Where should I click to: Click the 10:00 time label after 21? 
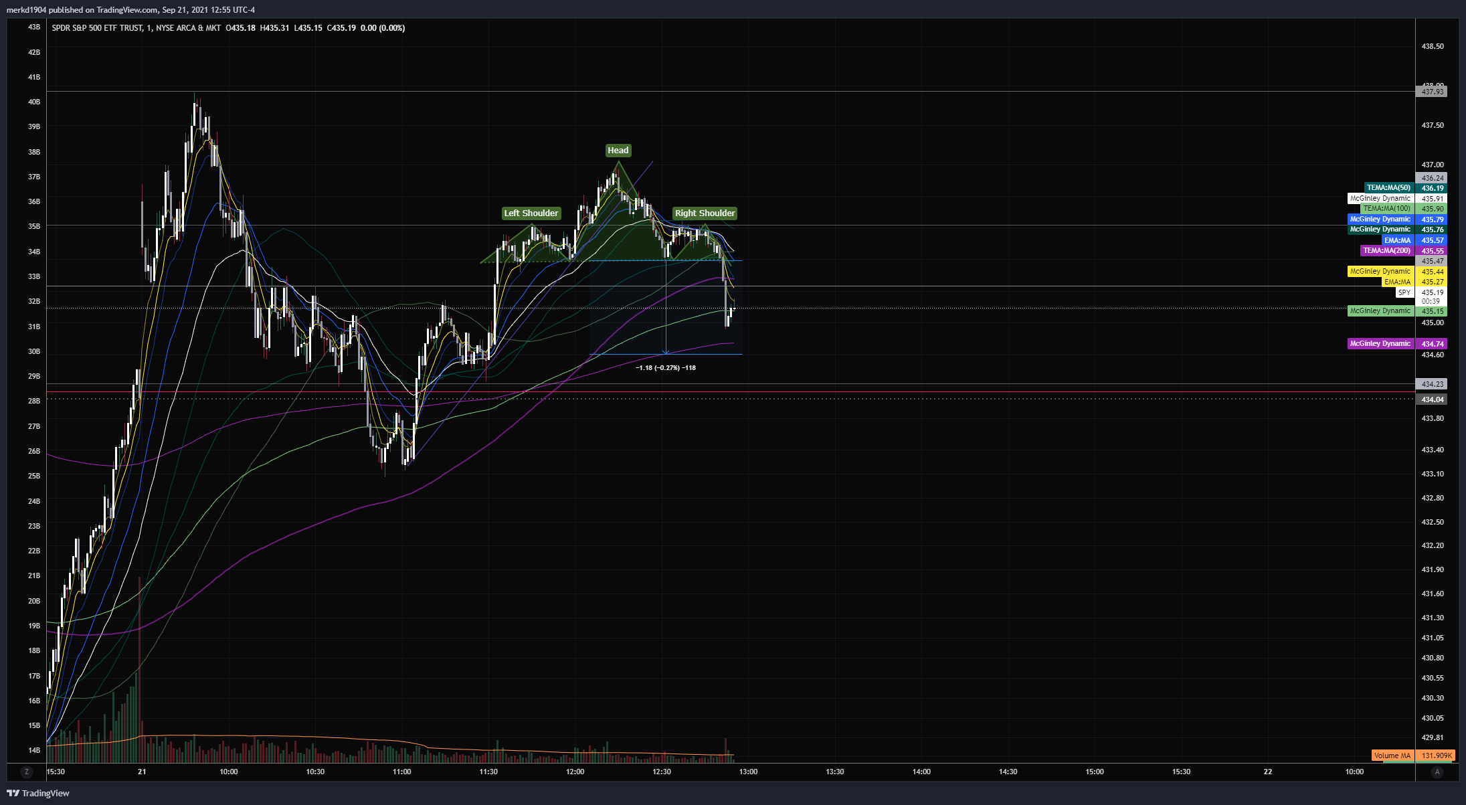tap(229, 772)
